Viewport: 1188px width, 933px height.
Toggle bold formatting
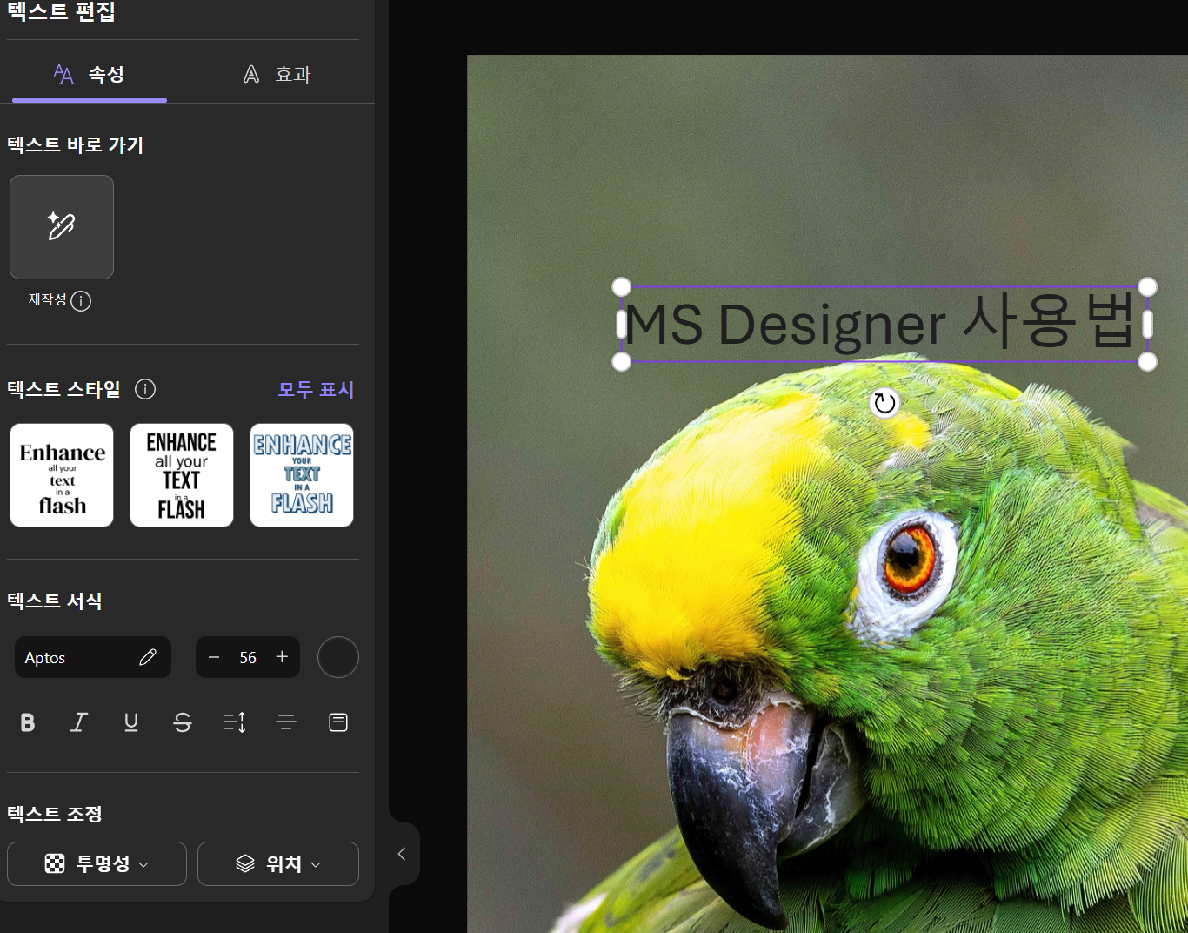tap(28, 722)
